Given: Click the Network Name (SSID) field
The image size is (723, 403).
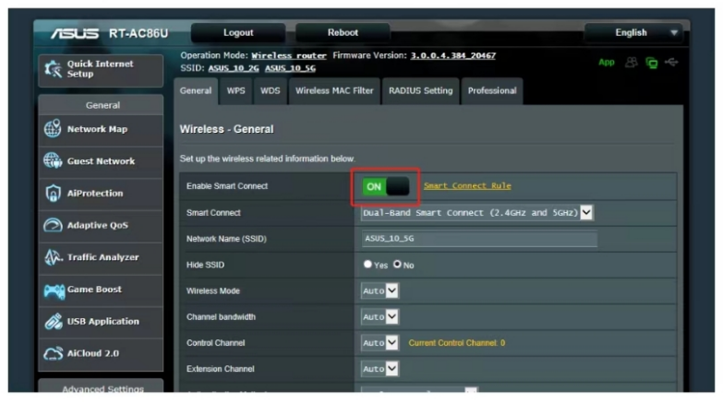Looking at the screenshot, I should point(479,239).
